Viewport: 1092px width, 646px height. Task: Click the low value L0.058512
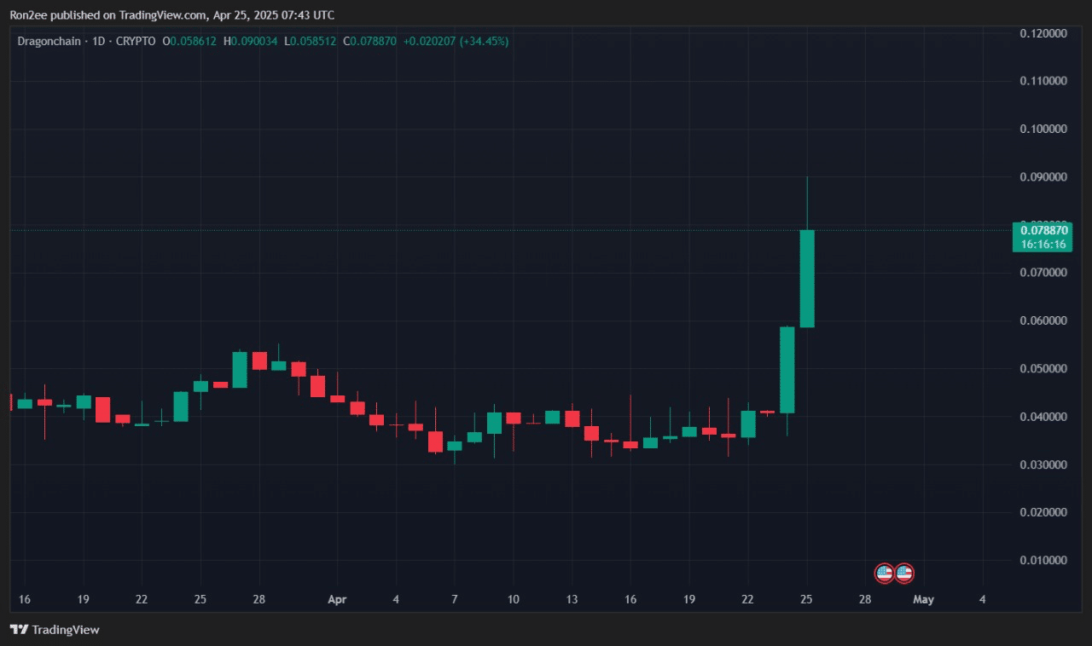pyautogui.click(x=310, y=41)
